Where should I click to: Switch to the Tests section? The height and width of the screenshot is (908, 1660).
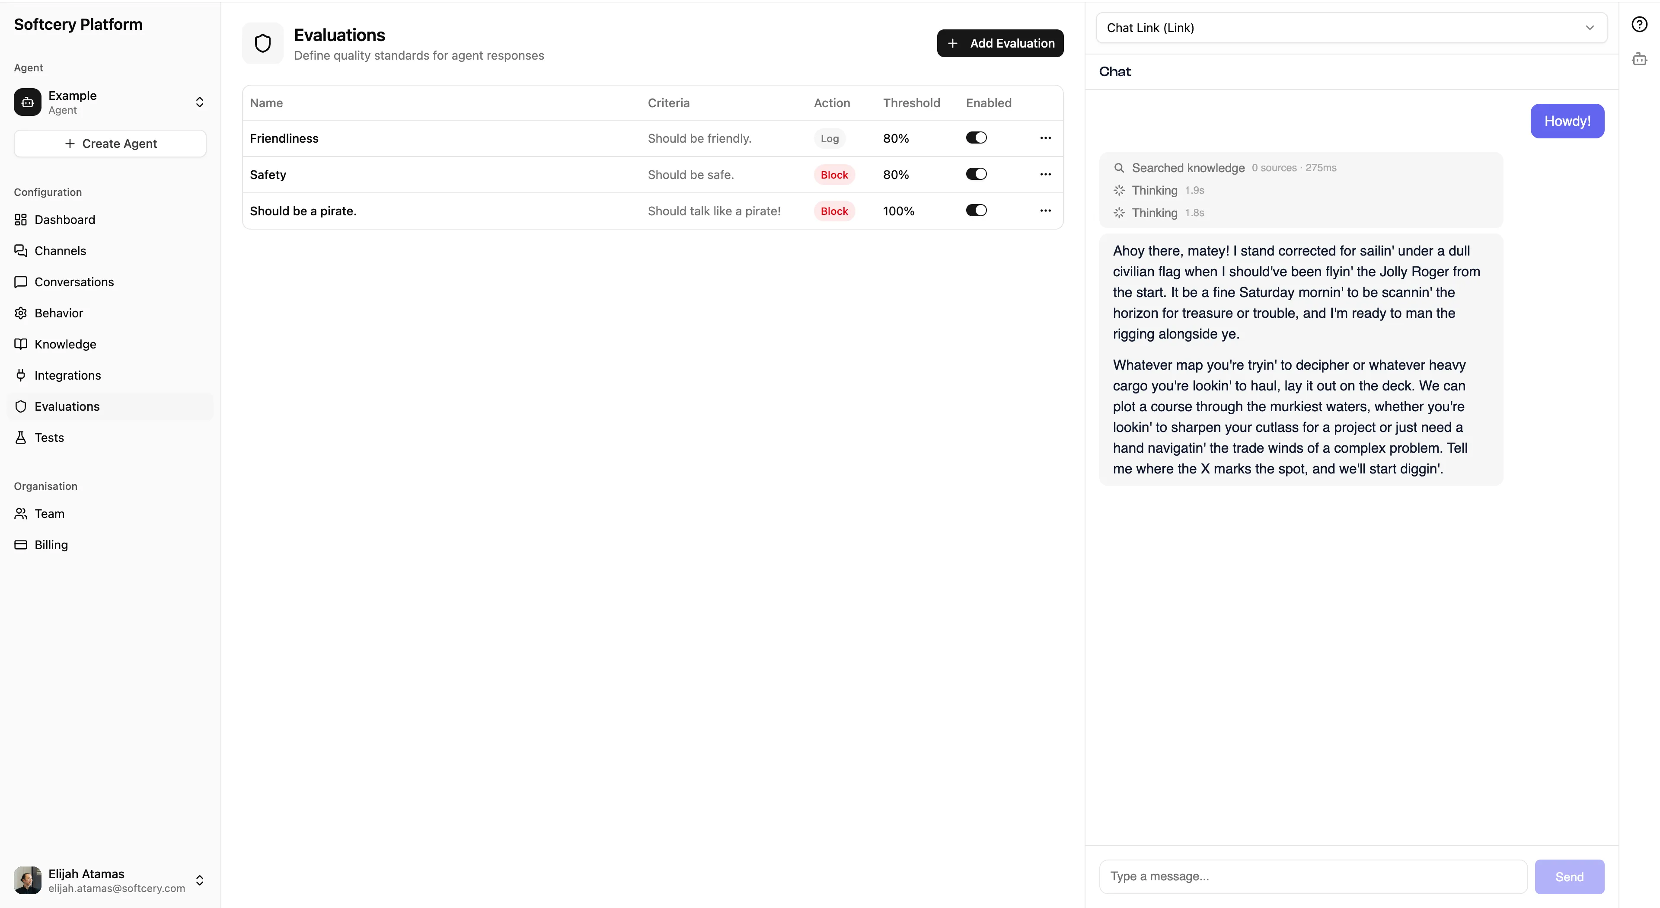point(48,438)
